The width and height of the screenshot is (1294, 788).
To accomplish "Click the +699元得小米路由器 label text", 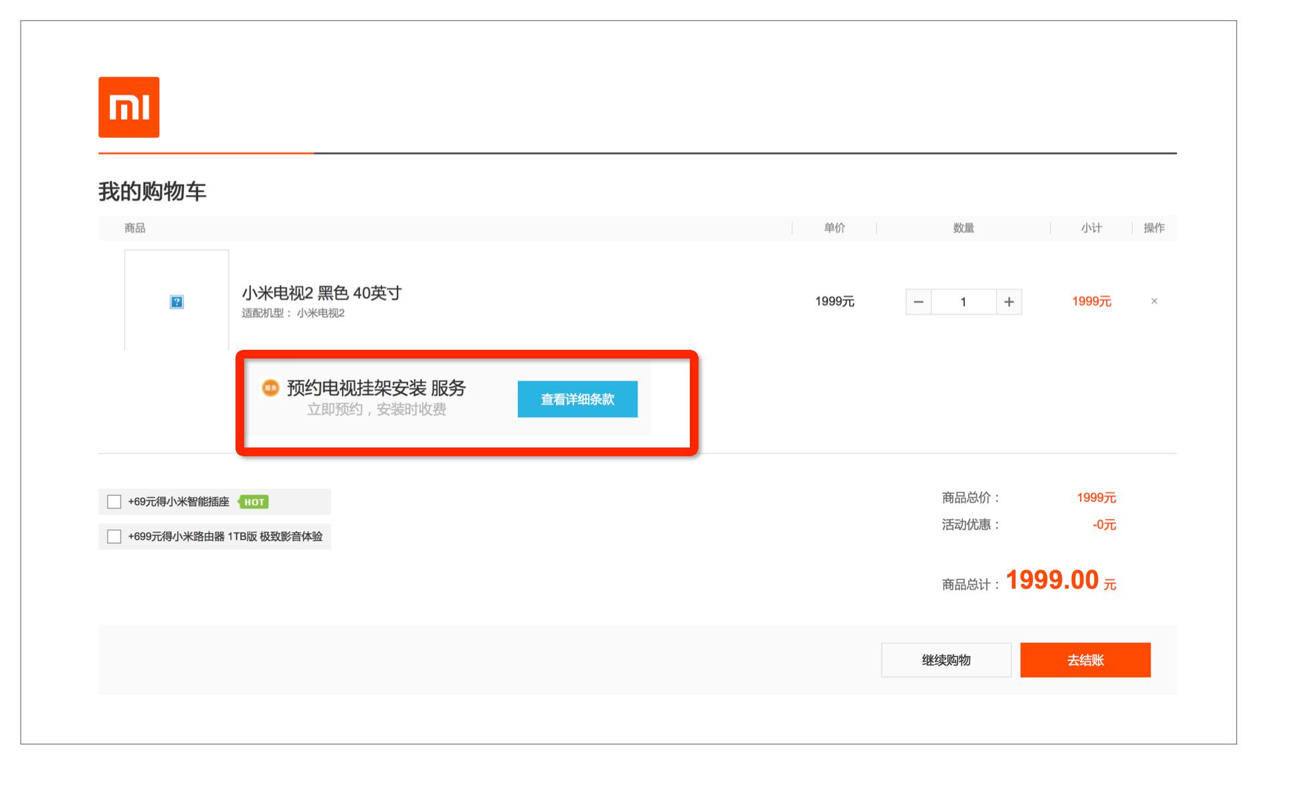I will click(x=225, y=536).
